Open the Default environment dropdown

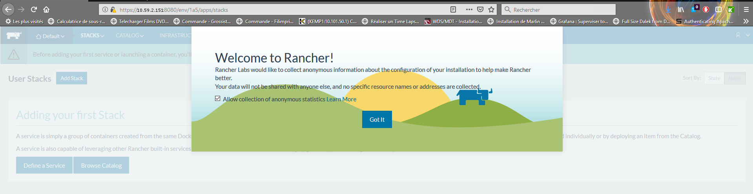click(x=50, y=36)
